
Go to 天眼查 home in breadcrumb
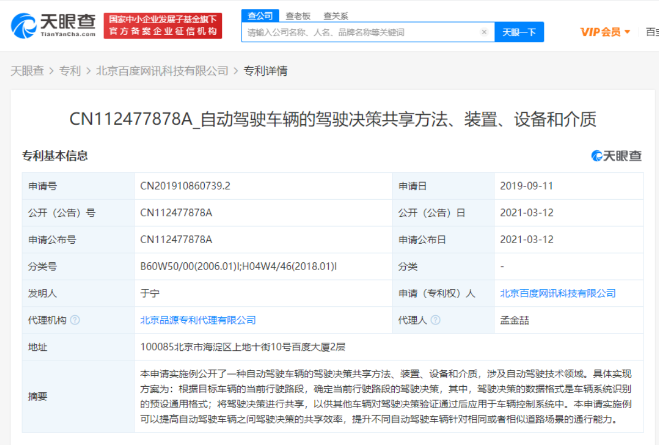tap(27, 71)
